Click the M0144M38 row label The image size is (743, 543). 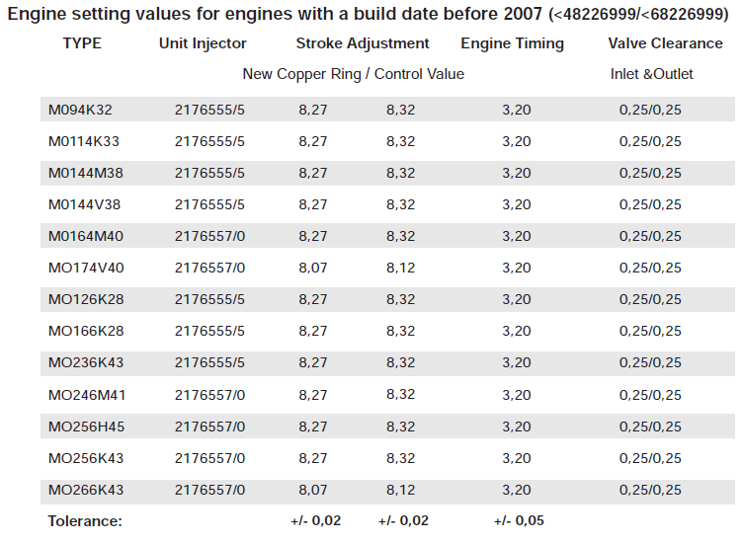tap(87, 173)
